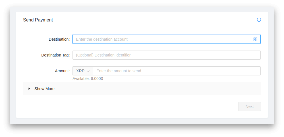Viewport: 284px width, 137px height.
Task: Click the Destination field label
Action: pyautogui.click(x=59, y=39)
